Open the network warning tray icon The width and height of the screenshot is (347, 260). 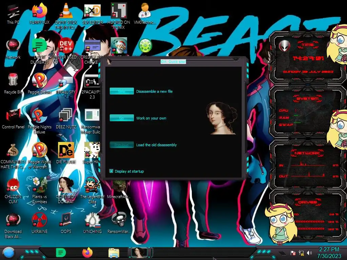[301, 253]
